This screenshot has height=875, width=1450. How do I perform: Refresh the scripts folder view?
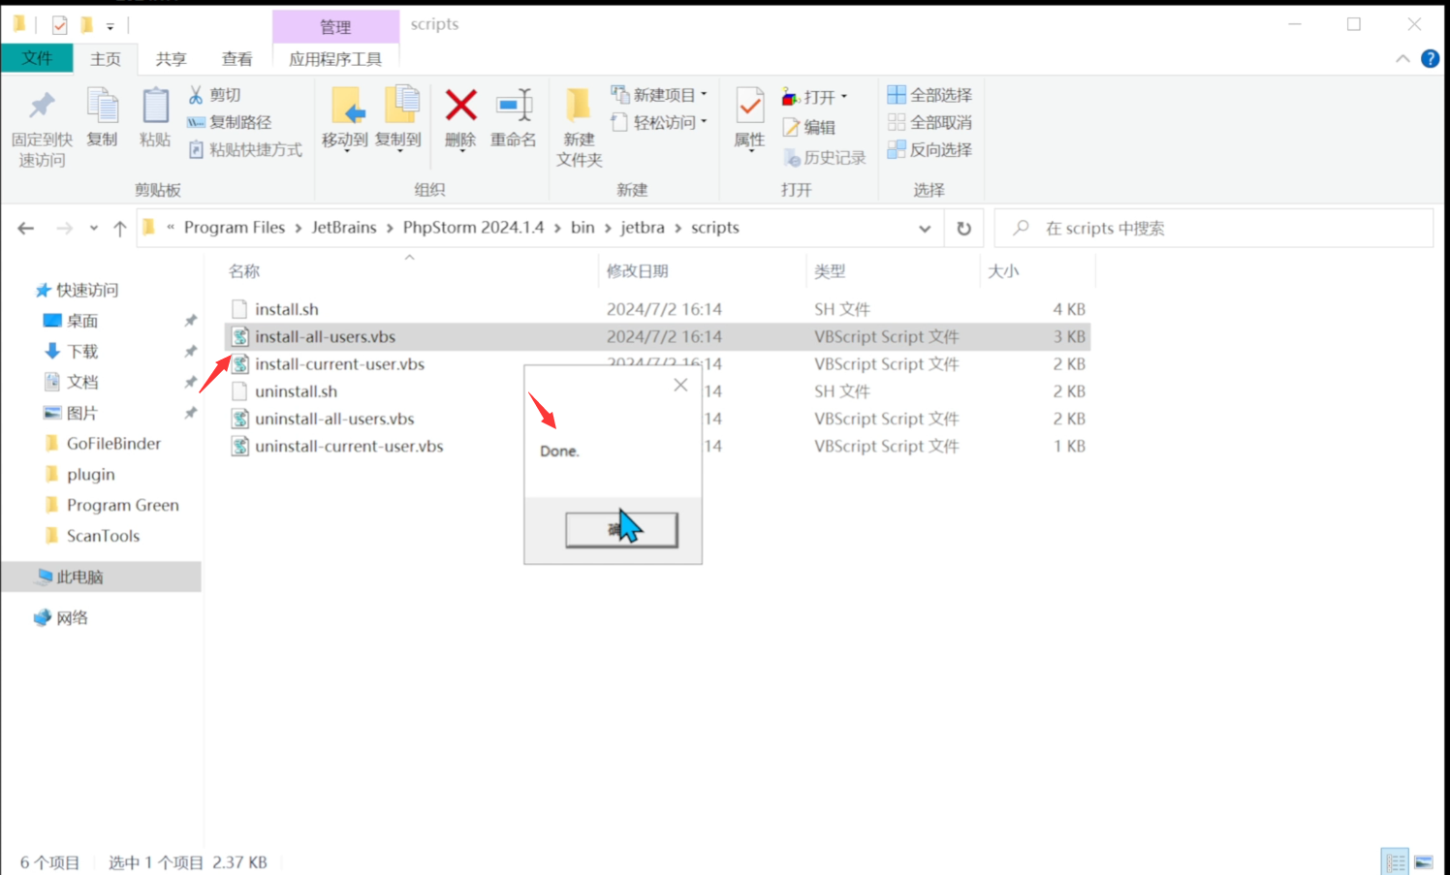click(963, 229)
